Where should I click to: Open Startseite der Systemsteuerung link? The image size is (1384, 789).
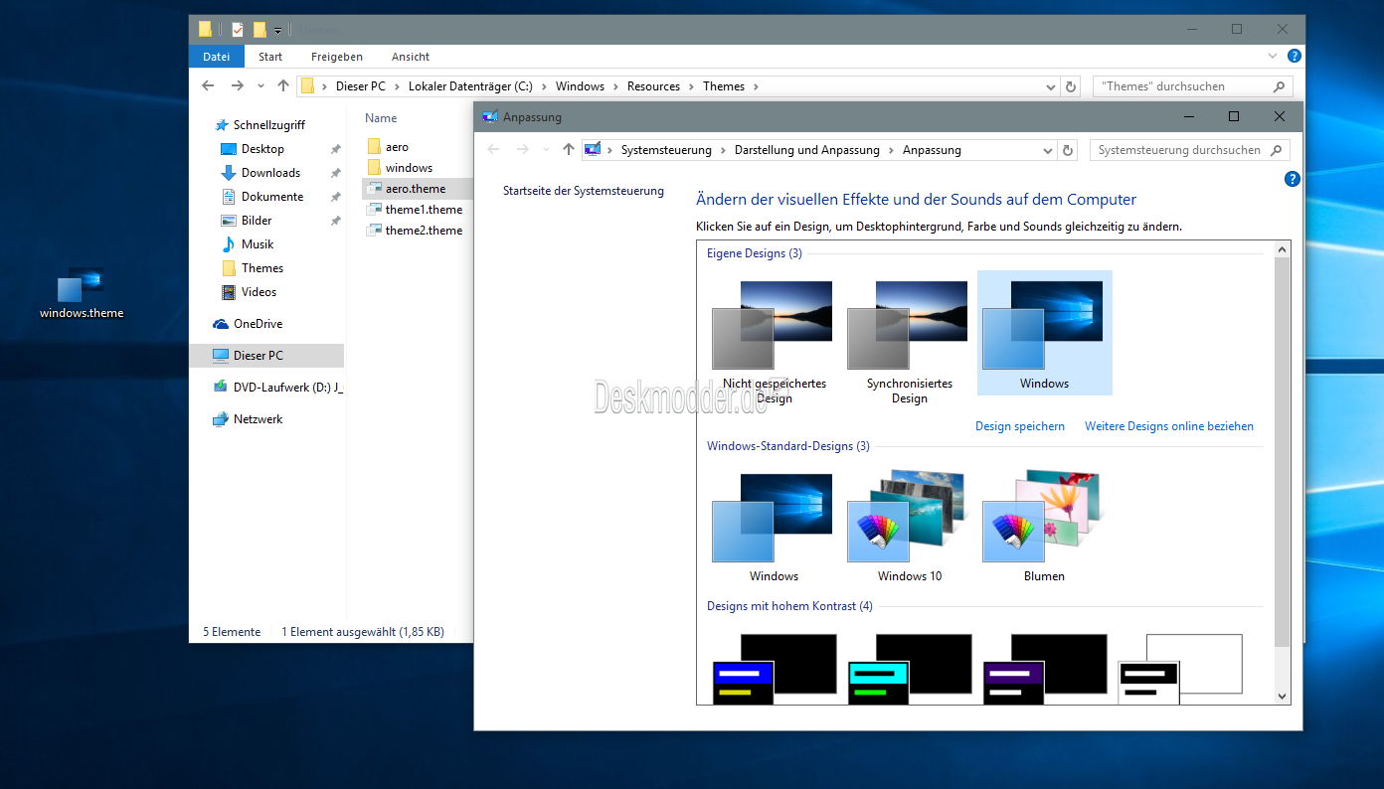pyautogui.click(x=584, y=191)
